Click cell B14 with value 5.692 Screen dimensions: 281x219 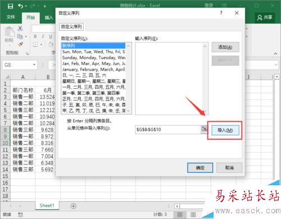[x=47, y=170]
